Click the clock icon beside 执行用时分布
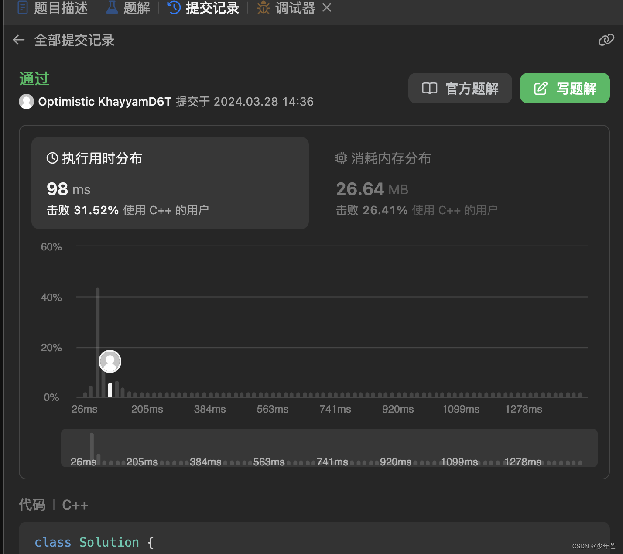This screenshot has width=623, height=554. pyautogui.click(x=52, y=158)
